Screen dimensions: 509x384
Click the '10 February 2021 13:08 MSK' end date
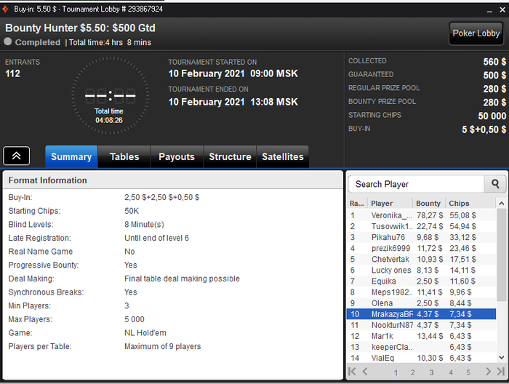click(x=233, y=102)
